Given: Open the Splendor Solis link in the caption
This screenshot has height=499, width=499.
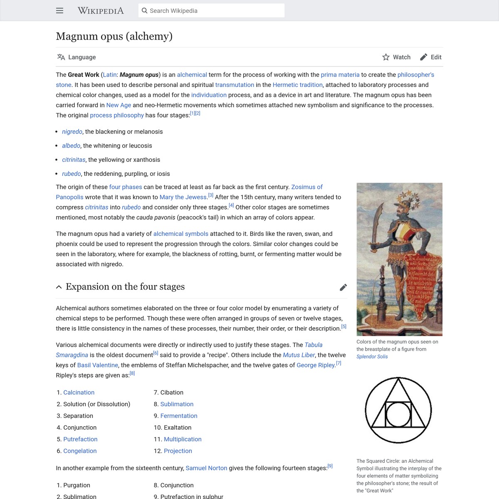Looking at the screenshot, I should 372,356.
